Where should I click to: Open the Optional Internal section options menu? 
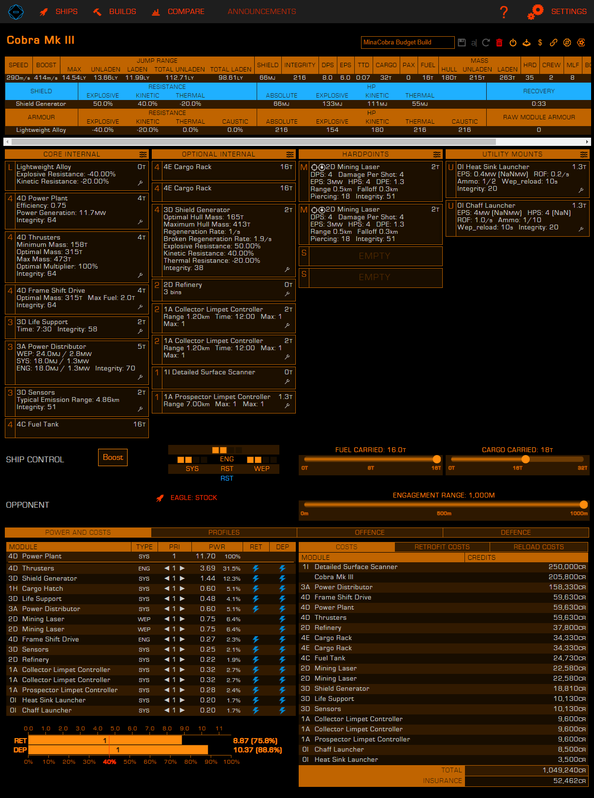(290, 155)
